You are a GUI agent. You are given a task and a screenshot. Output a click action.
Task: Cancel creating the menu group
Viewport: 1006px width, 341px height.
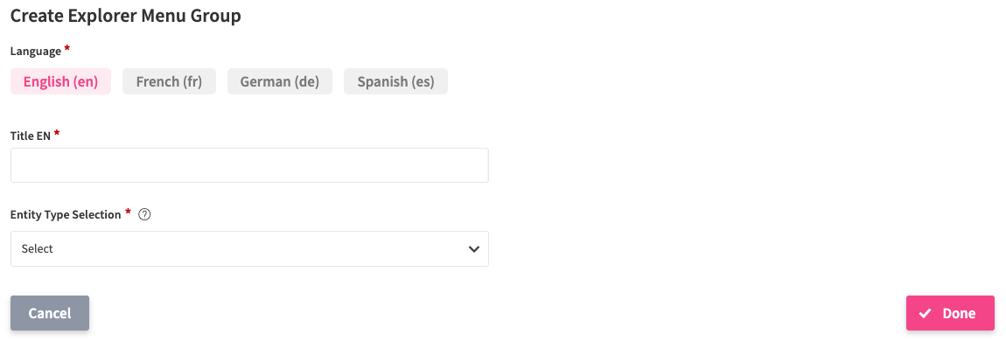click(x=50, y=313)
